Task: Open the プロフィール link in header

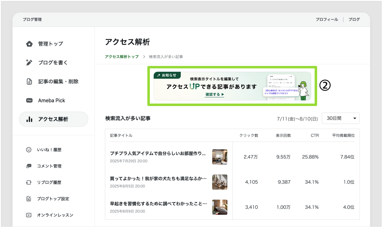Action: coord(327,19)
